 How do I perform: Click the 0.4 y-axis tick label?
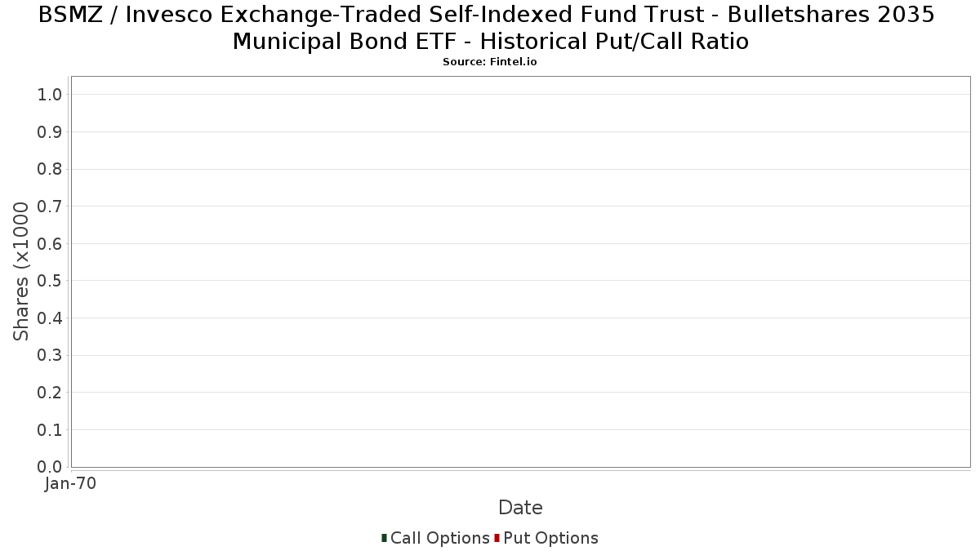pos(50,318)
